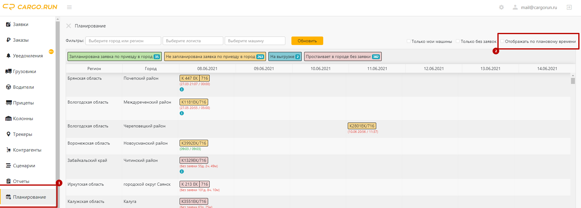Open the Выберите логиста dropdown

point(193,41)
